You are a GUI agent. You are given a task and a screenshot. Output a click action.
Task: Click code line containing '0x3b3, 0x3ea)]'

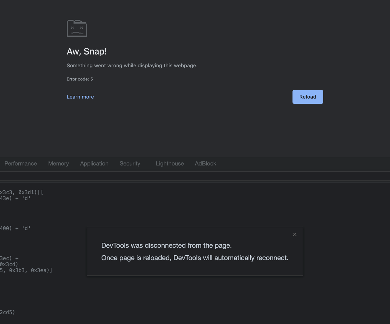(26, 270)
